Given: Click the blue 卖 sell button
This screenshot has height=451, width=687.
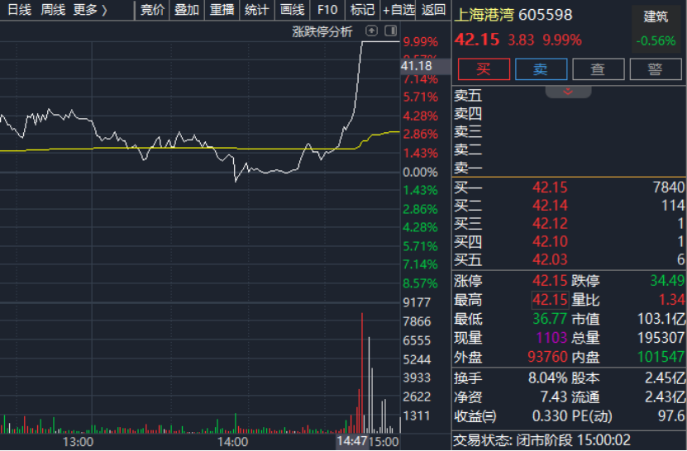Looking at the screenshot, I should coord(541,69).
